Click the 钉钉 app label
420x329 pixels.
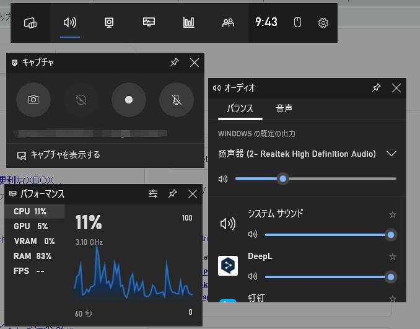tap(256, 298)
